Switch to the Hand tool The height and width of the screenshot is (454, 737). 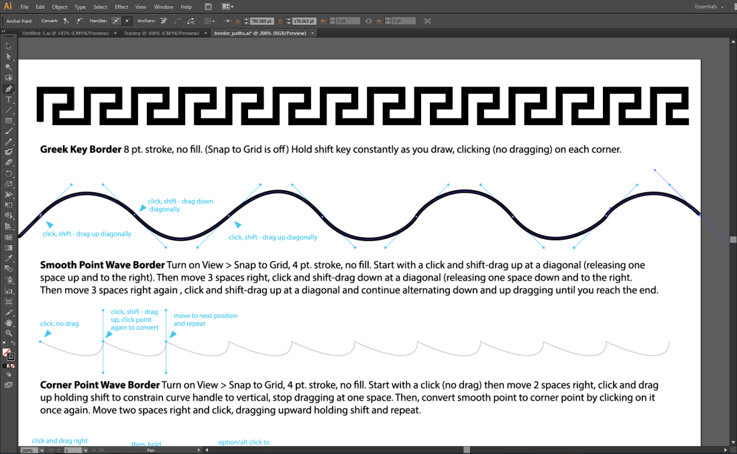click(x=9, y=323)
